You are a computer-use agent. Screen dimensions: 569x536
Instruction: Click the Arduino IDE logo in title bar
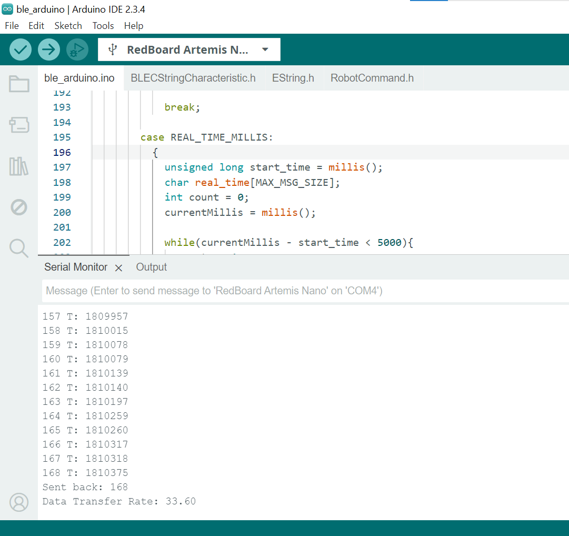(x=7, y=9)
